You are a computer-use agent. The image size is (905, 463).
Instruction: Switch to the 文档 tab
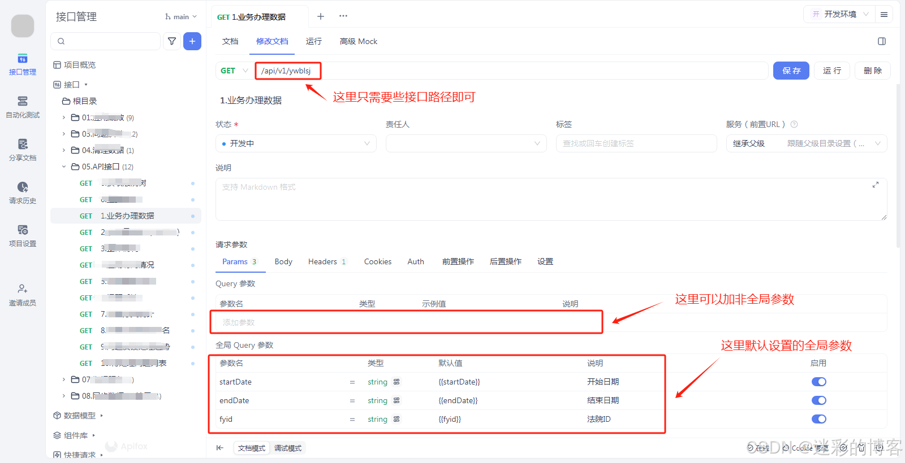tap(230, 41)
